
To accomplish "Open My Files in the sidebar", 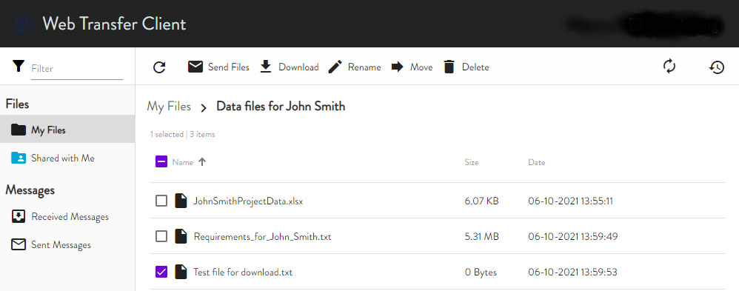I will (67, 130).
